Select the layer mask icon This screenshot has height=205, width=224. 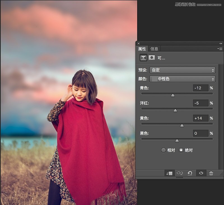pyautogui.click(x=152, y=57)
